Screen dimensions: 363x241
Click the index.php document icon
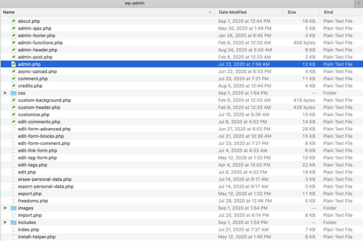14,229
